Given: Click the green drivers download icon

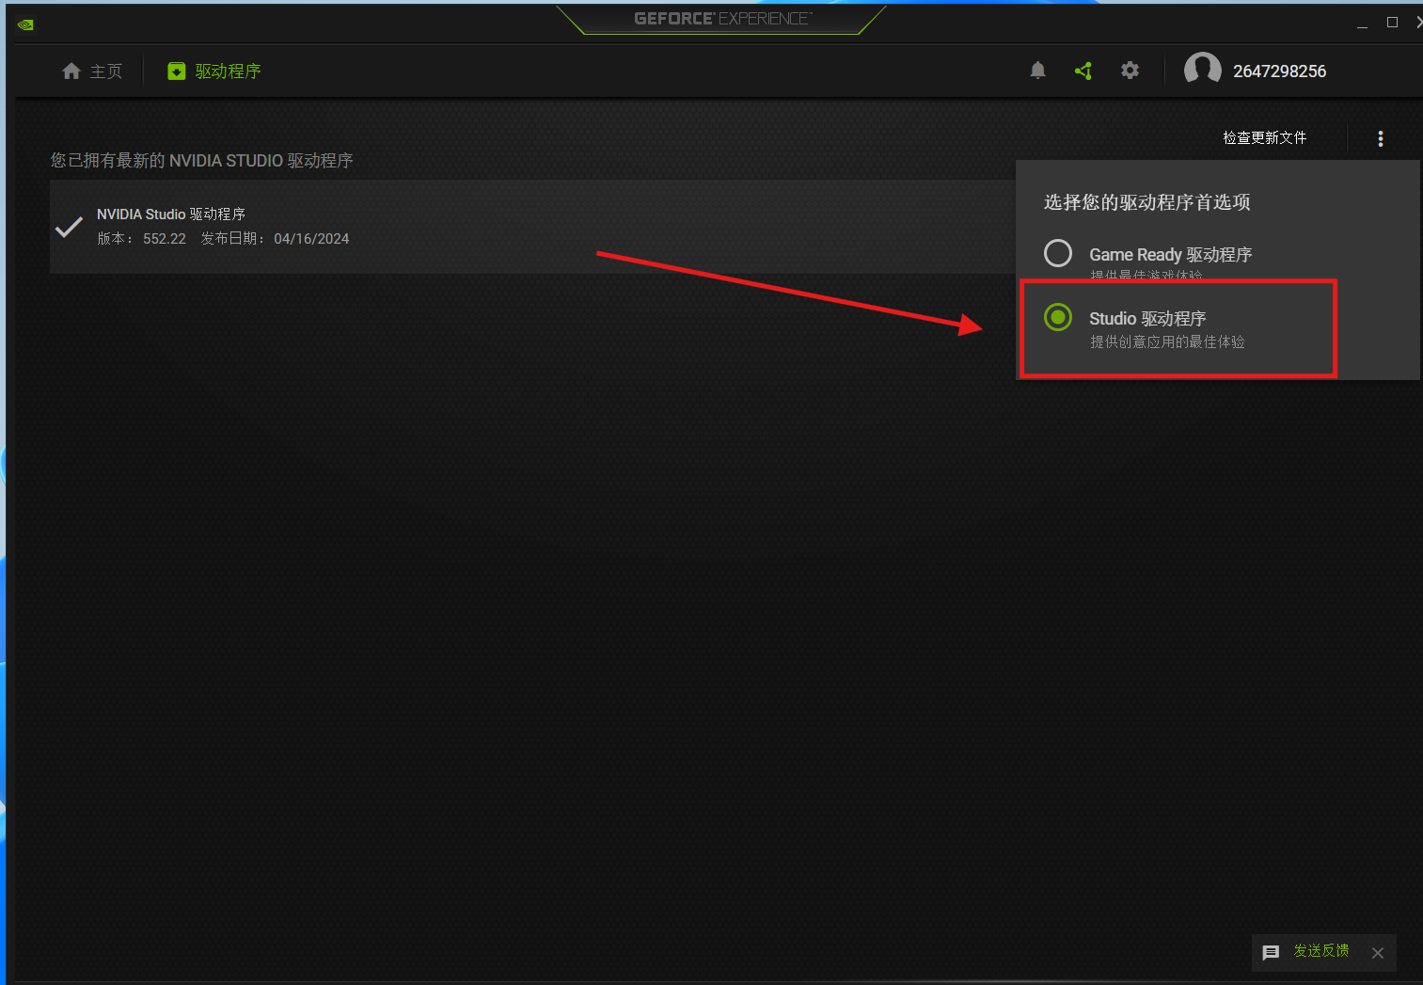Looking at the screenshot, I should [x=177, y=71].
